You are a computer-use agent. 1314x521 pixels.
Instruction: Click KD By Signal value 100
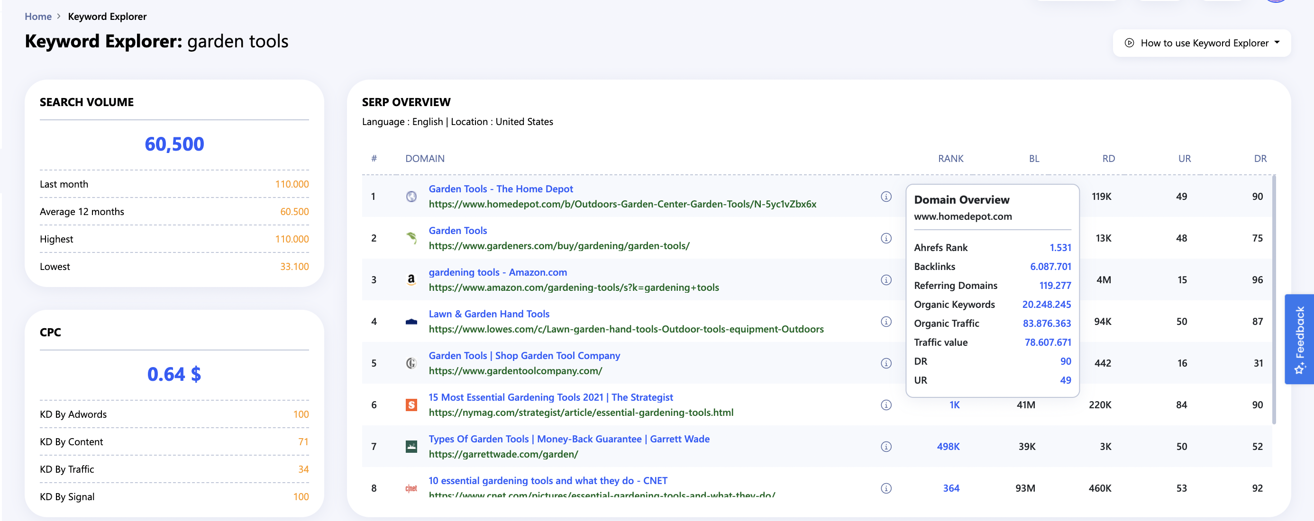[x=301, y=497]
